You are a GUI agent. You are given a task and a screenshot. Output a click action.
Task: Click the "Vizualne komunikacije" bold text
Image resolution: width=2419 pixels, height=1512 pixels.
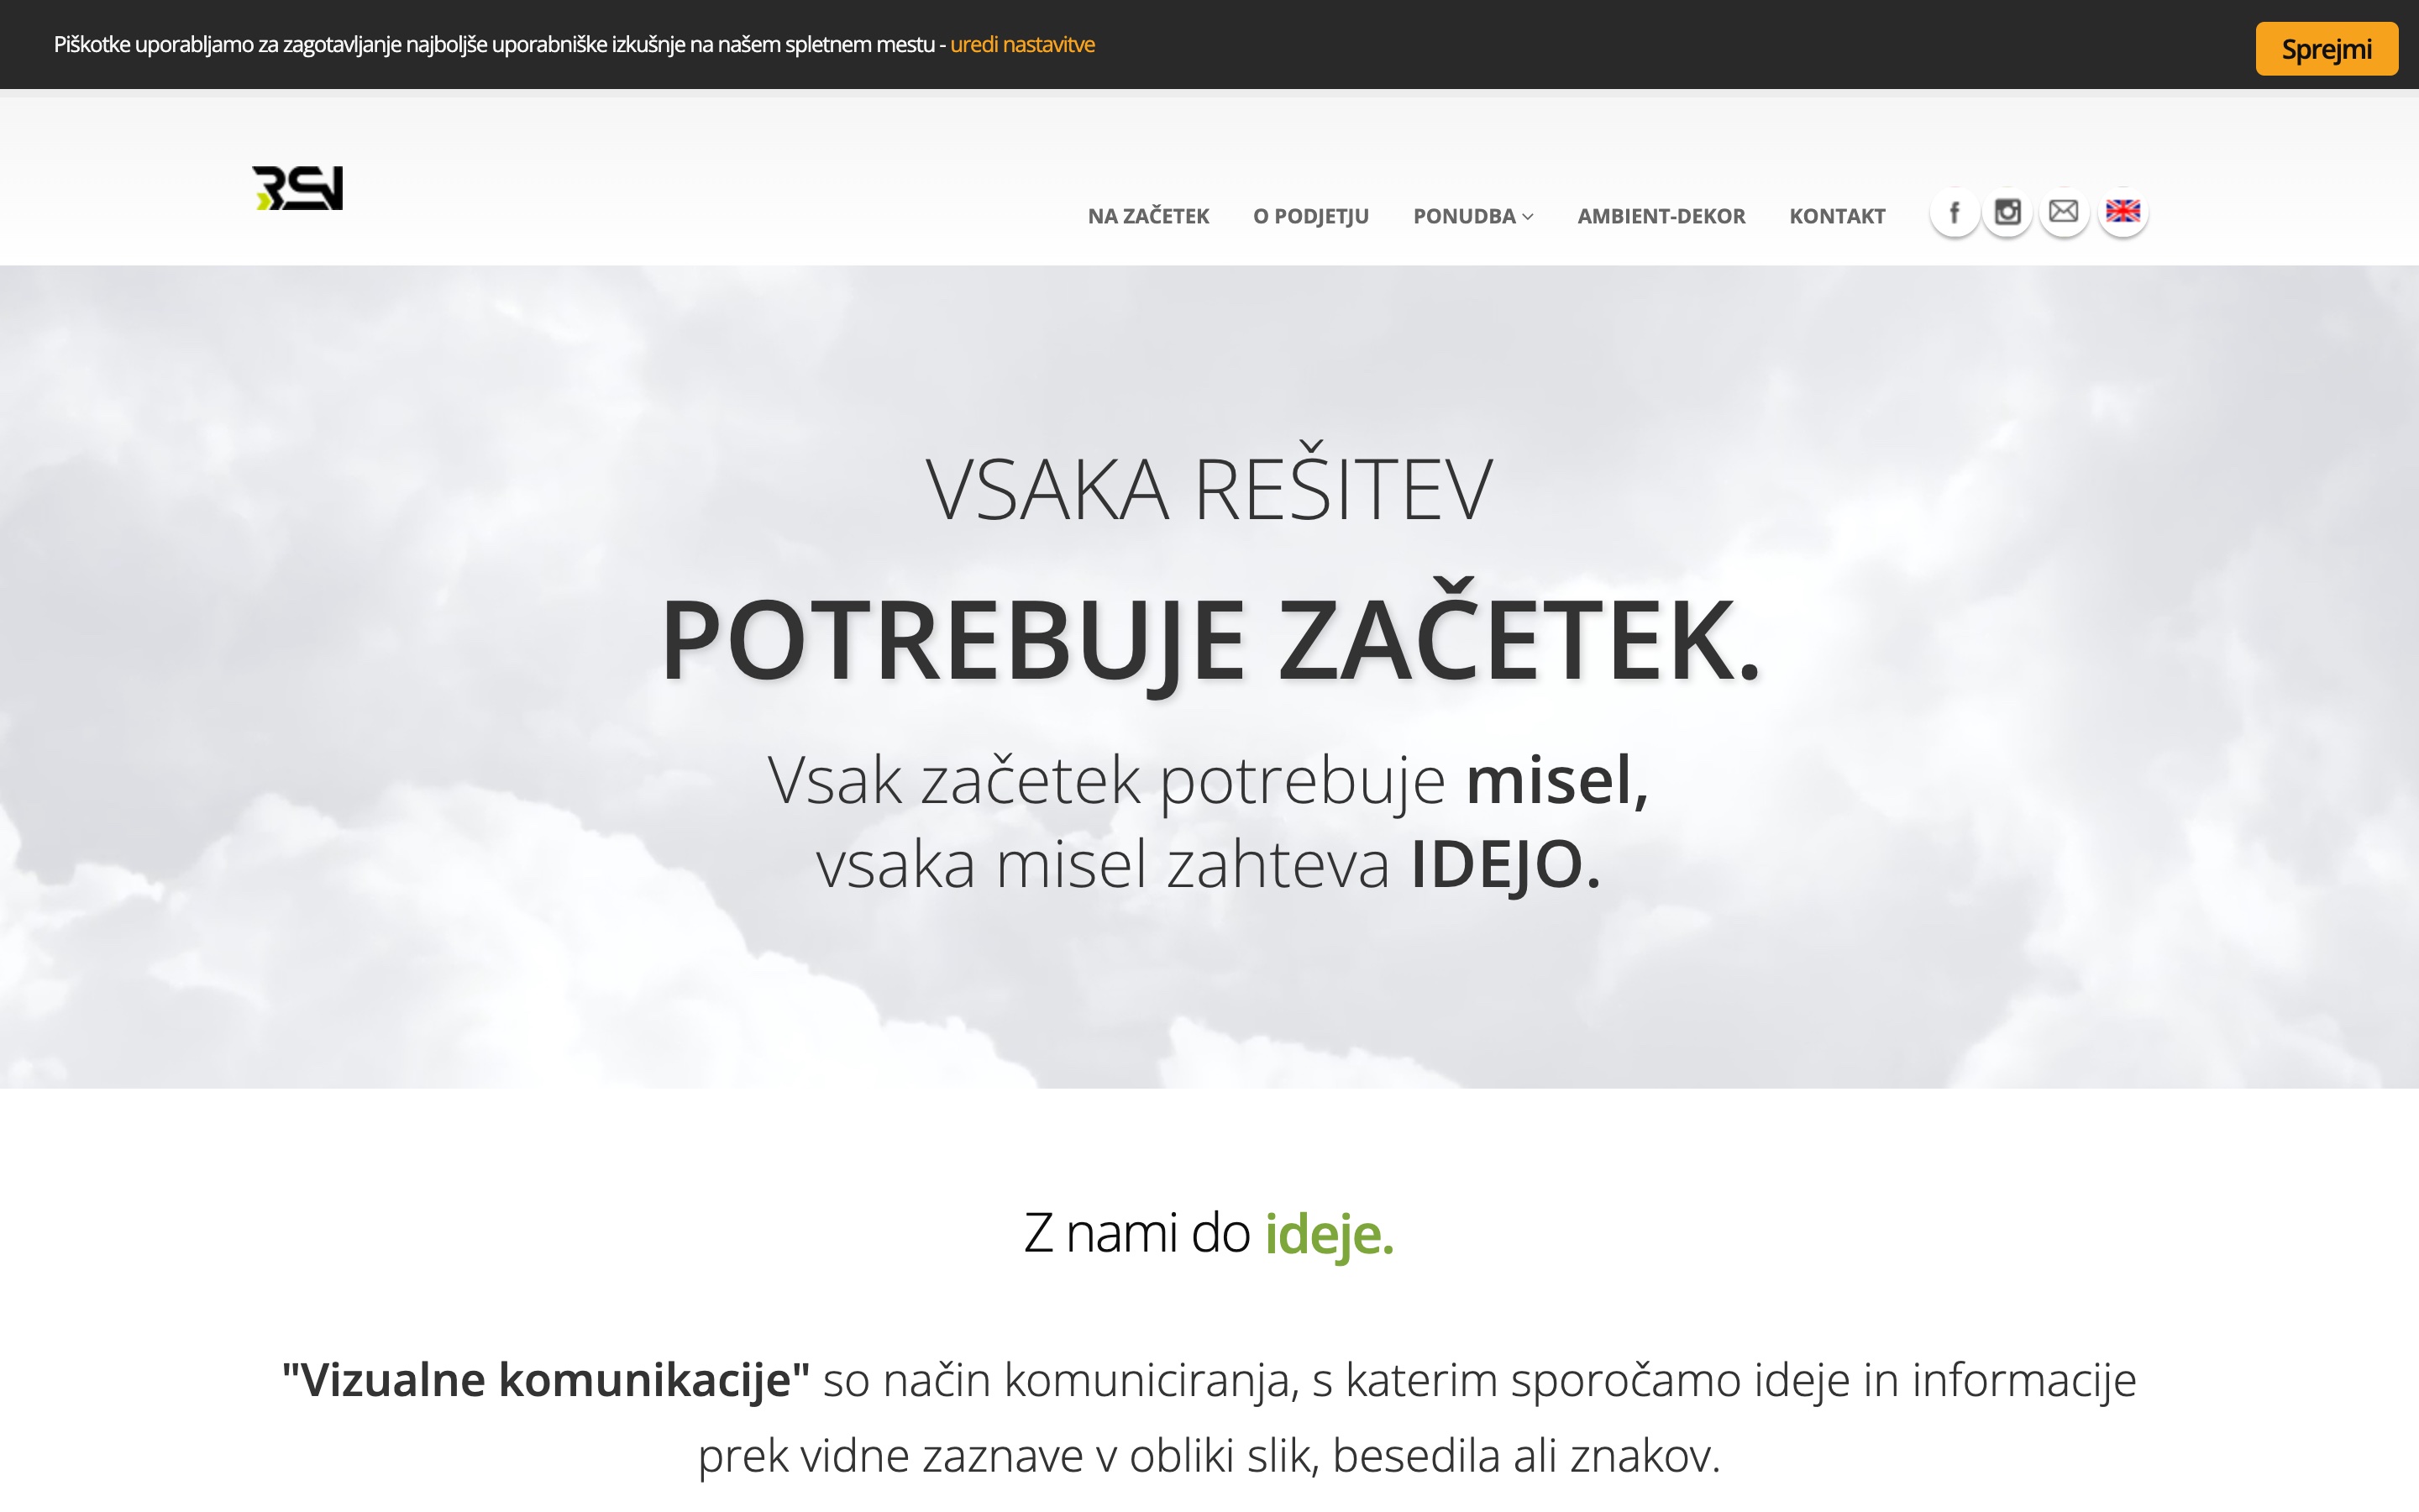click(546, 1380)
